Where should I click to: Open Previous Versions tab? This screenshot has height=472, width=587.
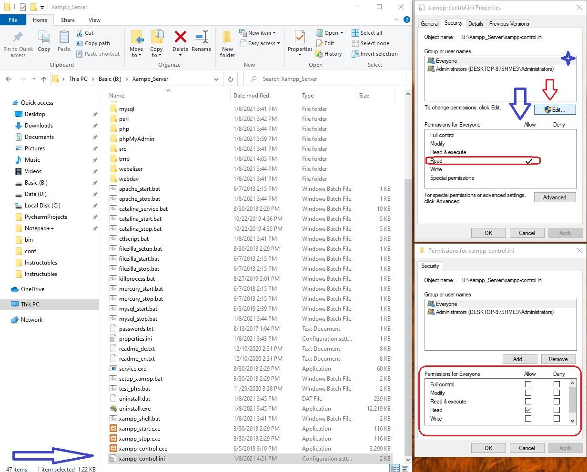pos(509,23)
